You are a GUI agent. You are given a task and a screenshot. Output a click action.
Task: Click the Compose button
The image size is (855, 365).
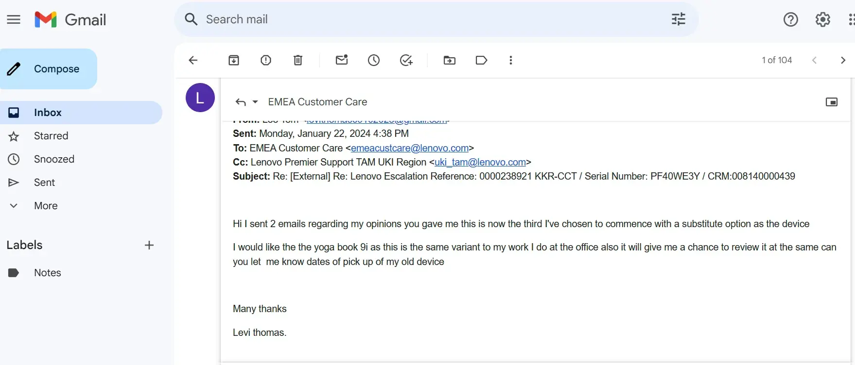tap(49, 69)
